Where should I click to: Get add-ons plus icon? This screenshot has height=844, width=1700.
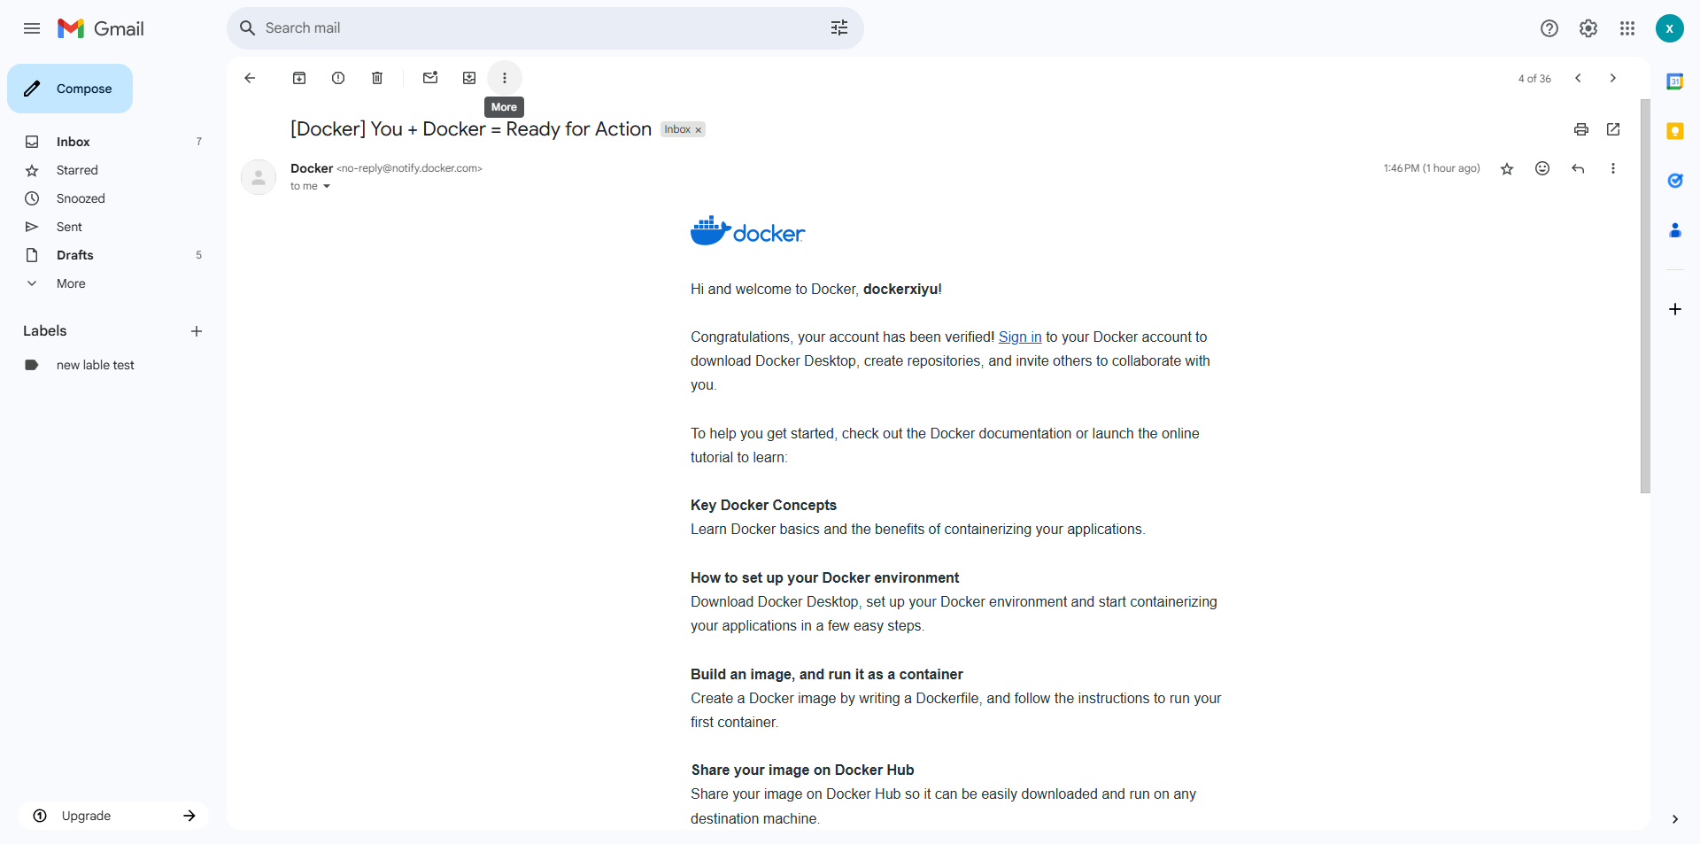tap(1675, 309)
